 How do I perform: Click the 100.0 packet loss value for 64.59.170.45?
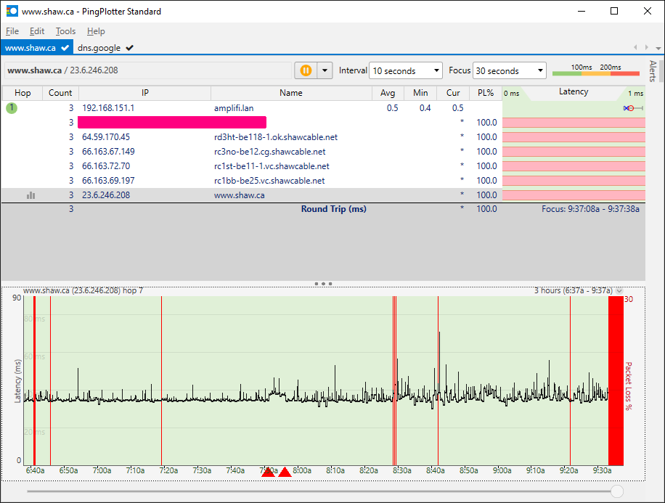tap(486, 137)
